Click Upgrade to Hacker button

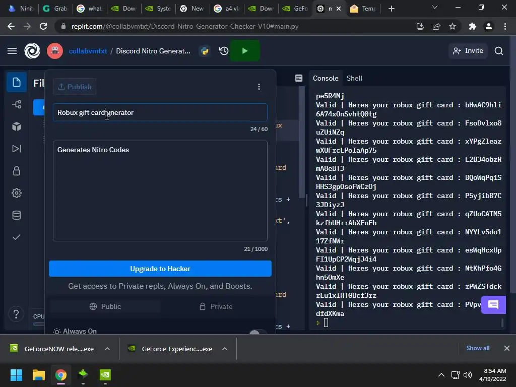[160, 269]
